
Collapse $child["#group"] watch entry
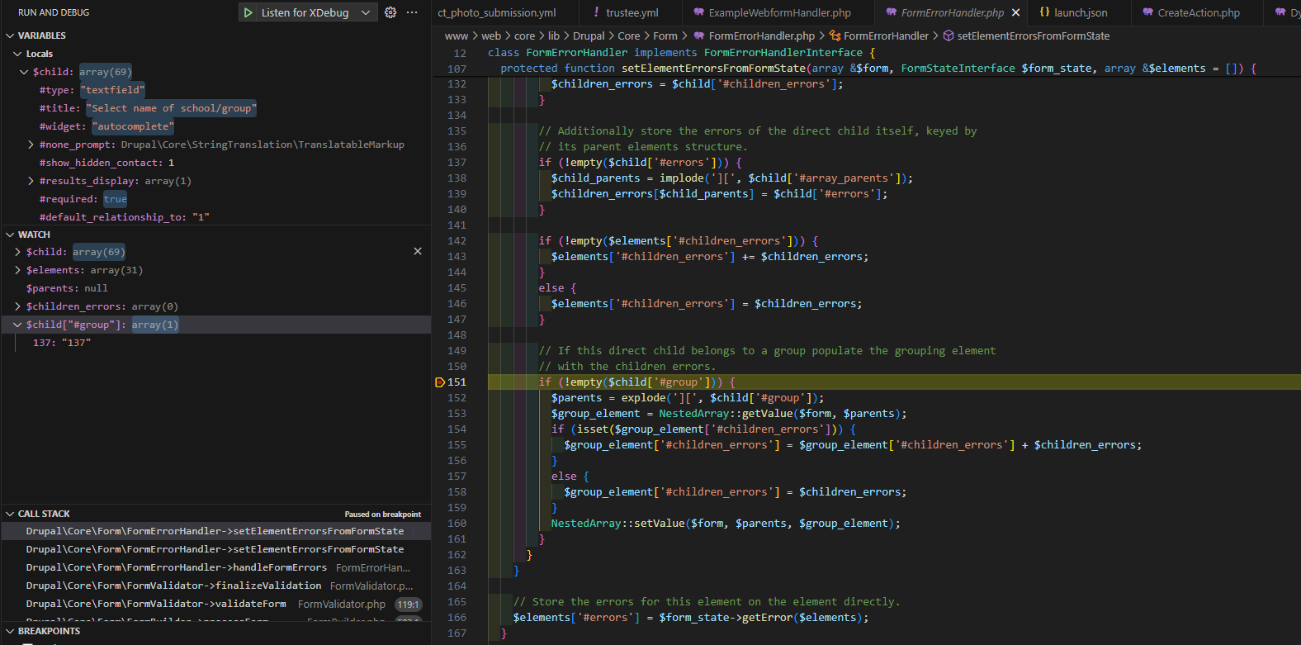pyautogui.click(x=17, y=325)
